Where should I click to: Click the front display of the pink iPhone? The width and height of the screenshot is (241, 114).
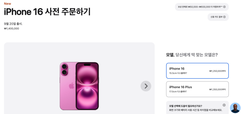click(87, 86)
